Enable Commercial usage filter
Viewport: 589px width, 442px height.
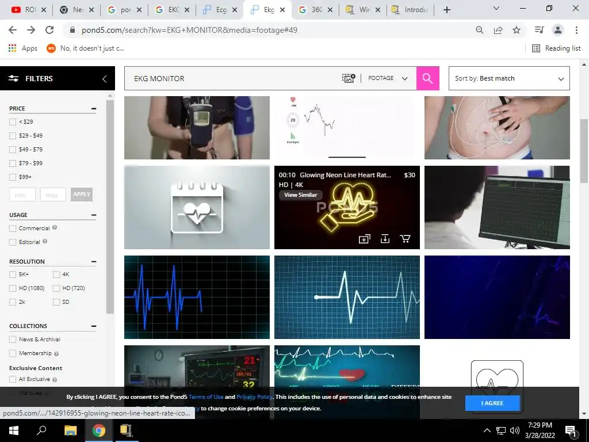(13, 228)
